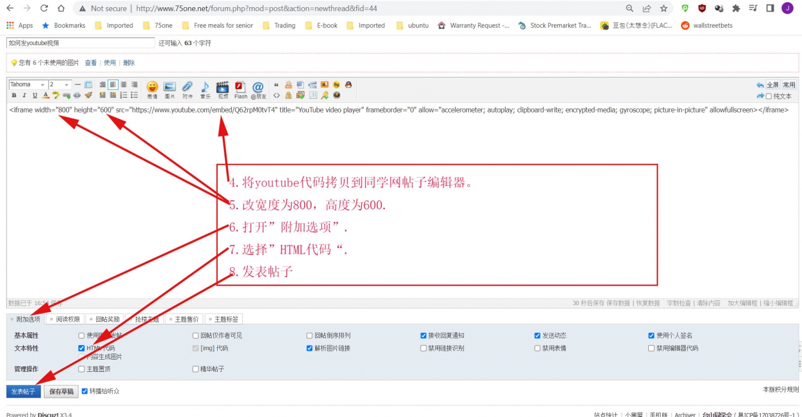Open the highlight abc marker color
Screen dimensions: 802x417
(x=56, y=95)
